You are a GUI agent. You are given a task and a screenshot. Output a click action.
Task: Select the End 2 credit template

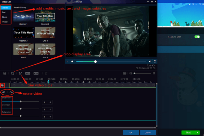pyautogui.click(x=23, y=49)
